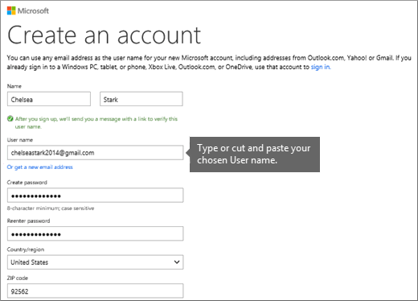The height and width of the screenshot is (301, 418).
Task: Click the introductory paragraph about email addresses
Action: pos(209,62)
